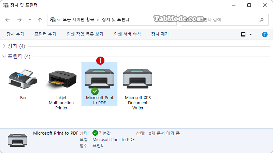Screen dimensions: 273x153
Task: Click the details pane printer thumbnail
Action: pyautogui.click(x=17, y=140)
